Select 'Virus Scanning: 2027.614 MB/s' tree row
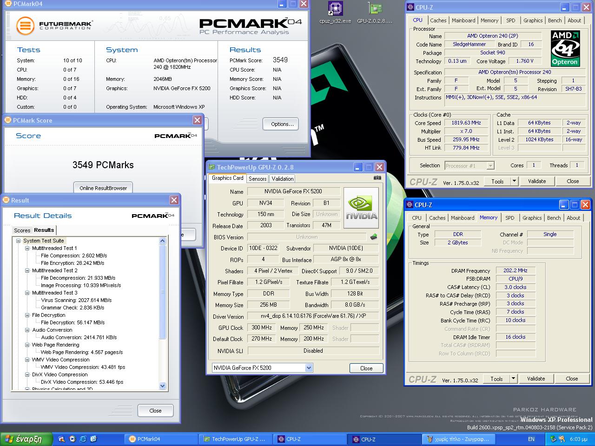The height and width of the screenshot is (446, 595). 76,300
